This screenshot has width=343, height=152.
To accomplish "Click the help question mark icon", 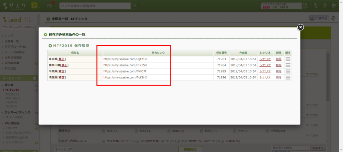I will (324, 6).
